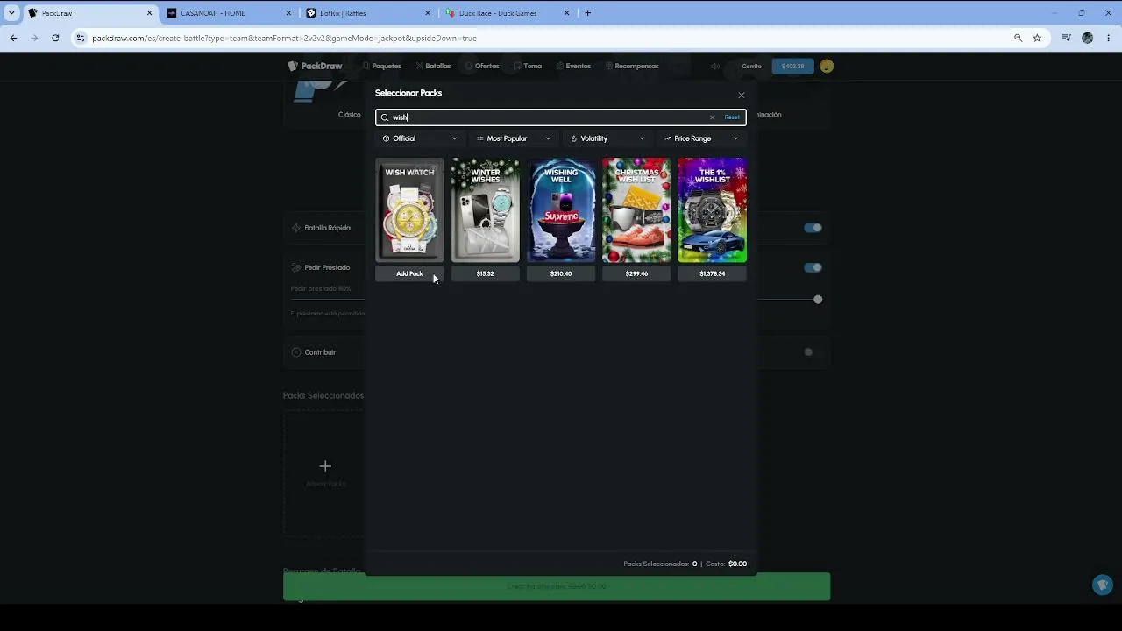Open the Toma menu in the site header
This screenshot has width=1122, height=631.
[x=528, y=66]
